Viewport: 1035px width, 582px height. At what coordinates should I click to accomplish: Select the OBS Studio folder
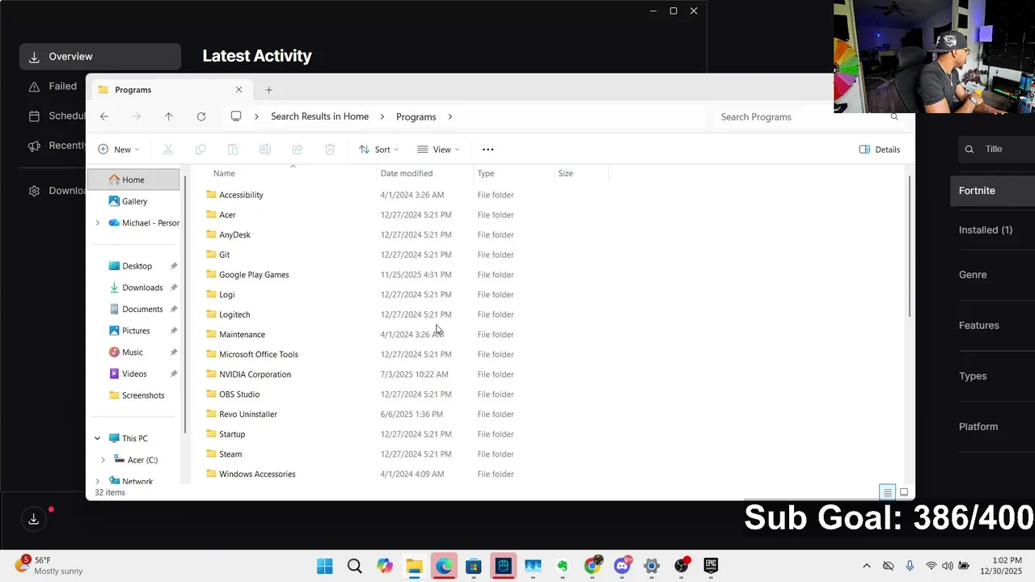(239, 394)
